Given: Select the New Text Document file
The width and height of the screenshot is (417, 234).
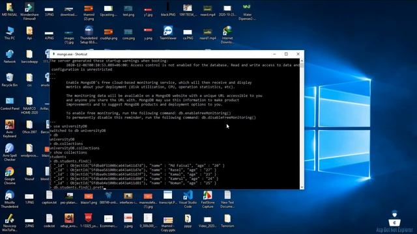Looking at the screenshot, I should (x=227, y=199).
